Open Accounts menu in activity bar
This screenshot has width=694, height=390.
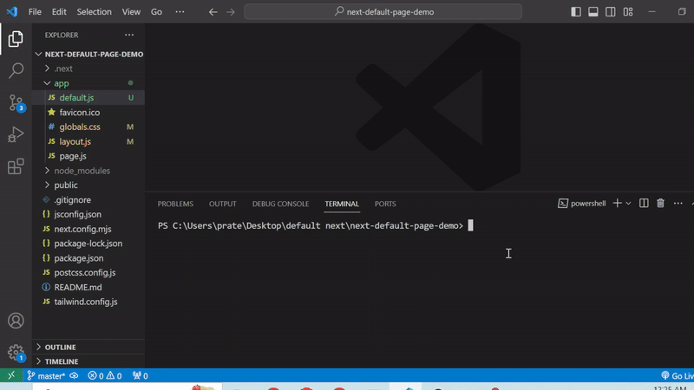point(16,321)
